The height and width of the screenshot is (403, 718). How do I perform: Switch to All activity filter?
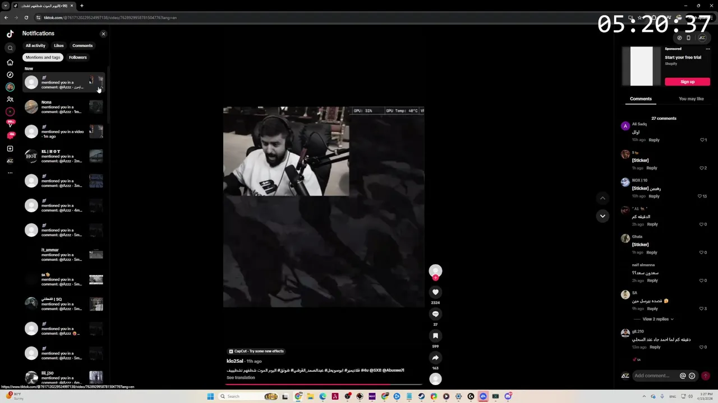(x=35, y=45)
